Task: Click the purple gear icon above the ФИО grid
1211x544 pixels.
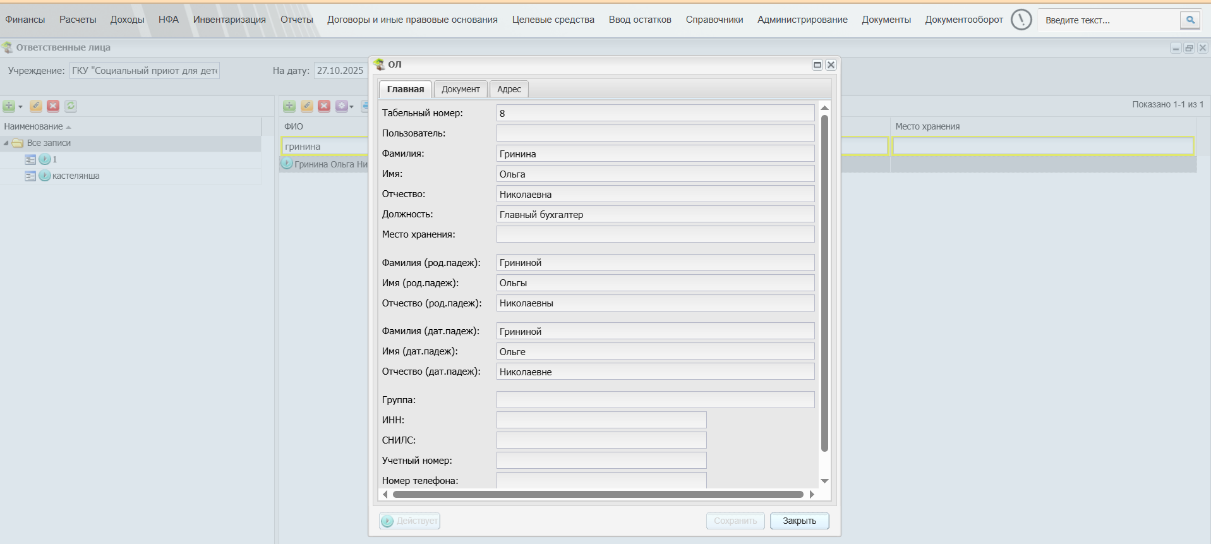Action: pyautogui.click(x=342, y=106)
